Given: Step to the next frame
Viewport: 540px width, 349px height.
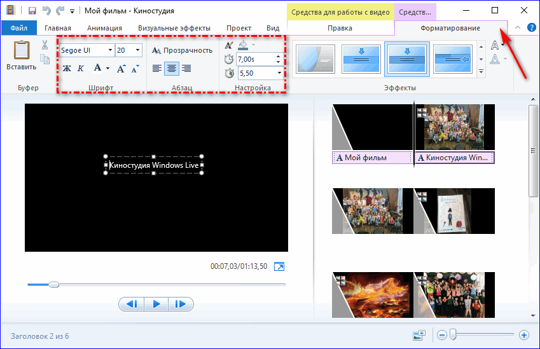Looking at the screenshot, I should [181, 305].
